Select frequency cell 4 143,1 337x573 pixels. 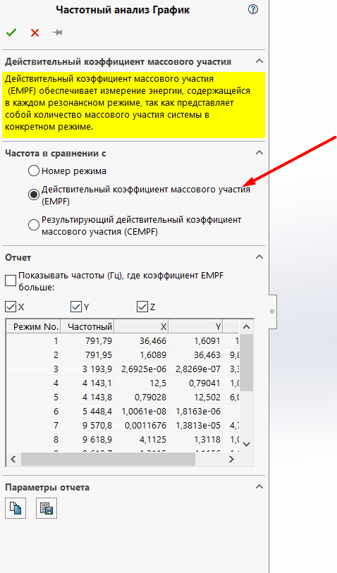pos(87,383)
